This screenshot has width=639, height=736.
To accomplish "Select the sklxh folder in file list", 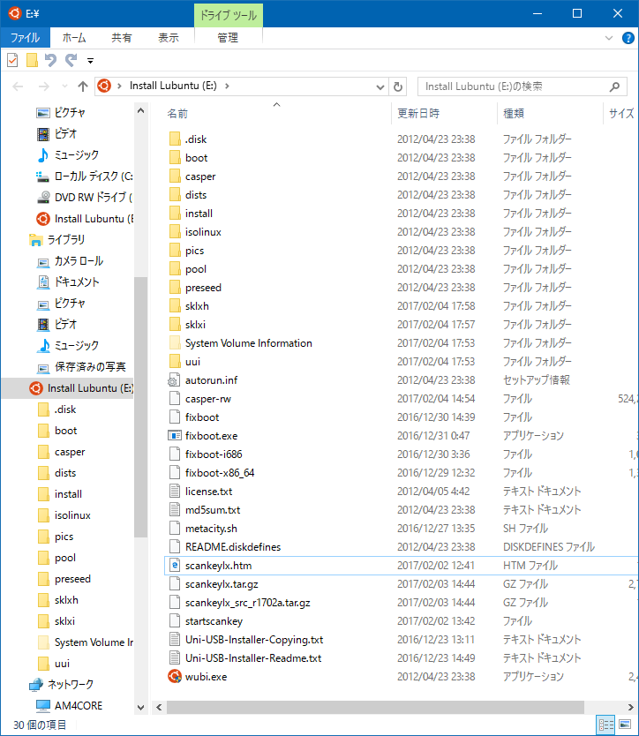I will point(197,306).
